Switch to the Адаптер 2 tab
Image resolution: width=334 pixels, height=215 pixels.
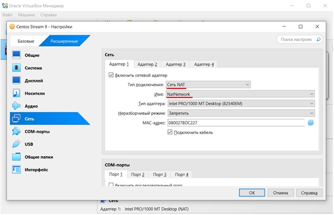coord(147,64)
